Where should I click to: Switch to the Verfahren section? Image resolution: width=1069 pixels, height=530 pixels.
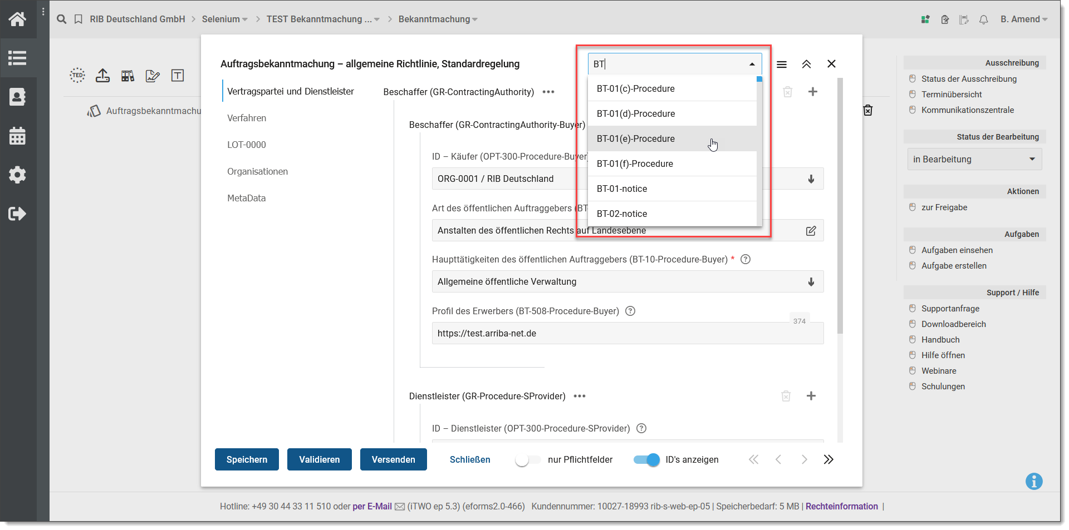(x=247, y=118)
